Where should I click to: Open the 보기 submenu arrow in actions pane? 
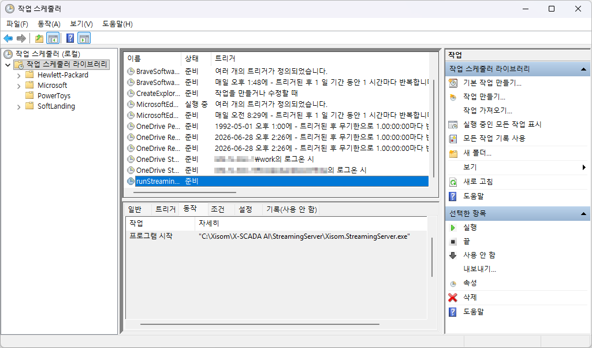pos(584,168)
